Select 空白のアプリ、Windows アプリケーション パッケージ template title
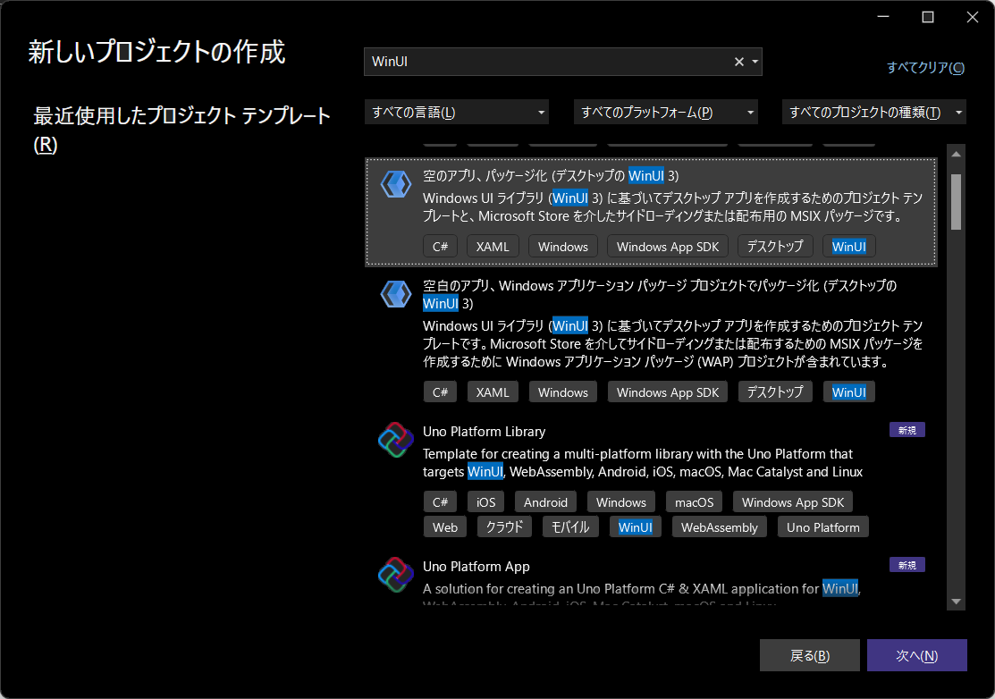This screenshot has height=699, width=995. pyautogui.click(x=660, y=294)
